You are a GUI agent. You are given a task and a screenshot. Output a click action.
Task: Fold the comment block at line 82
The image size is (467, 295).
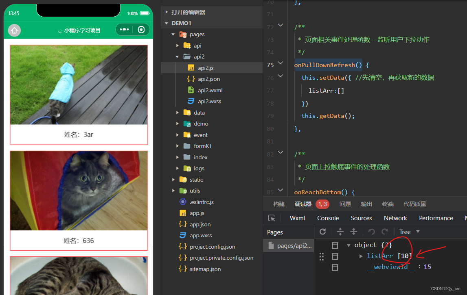(280, 152)
